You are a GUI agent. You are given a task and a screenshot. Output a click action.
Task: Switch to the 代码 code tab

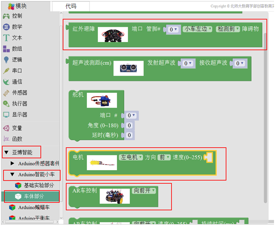71,6
